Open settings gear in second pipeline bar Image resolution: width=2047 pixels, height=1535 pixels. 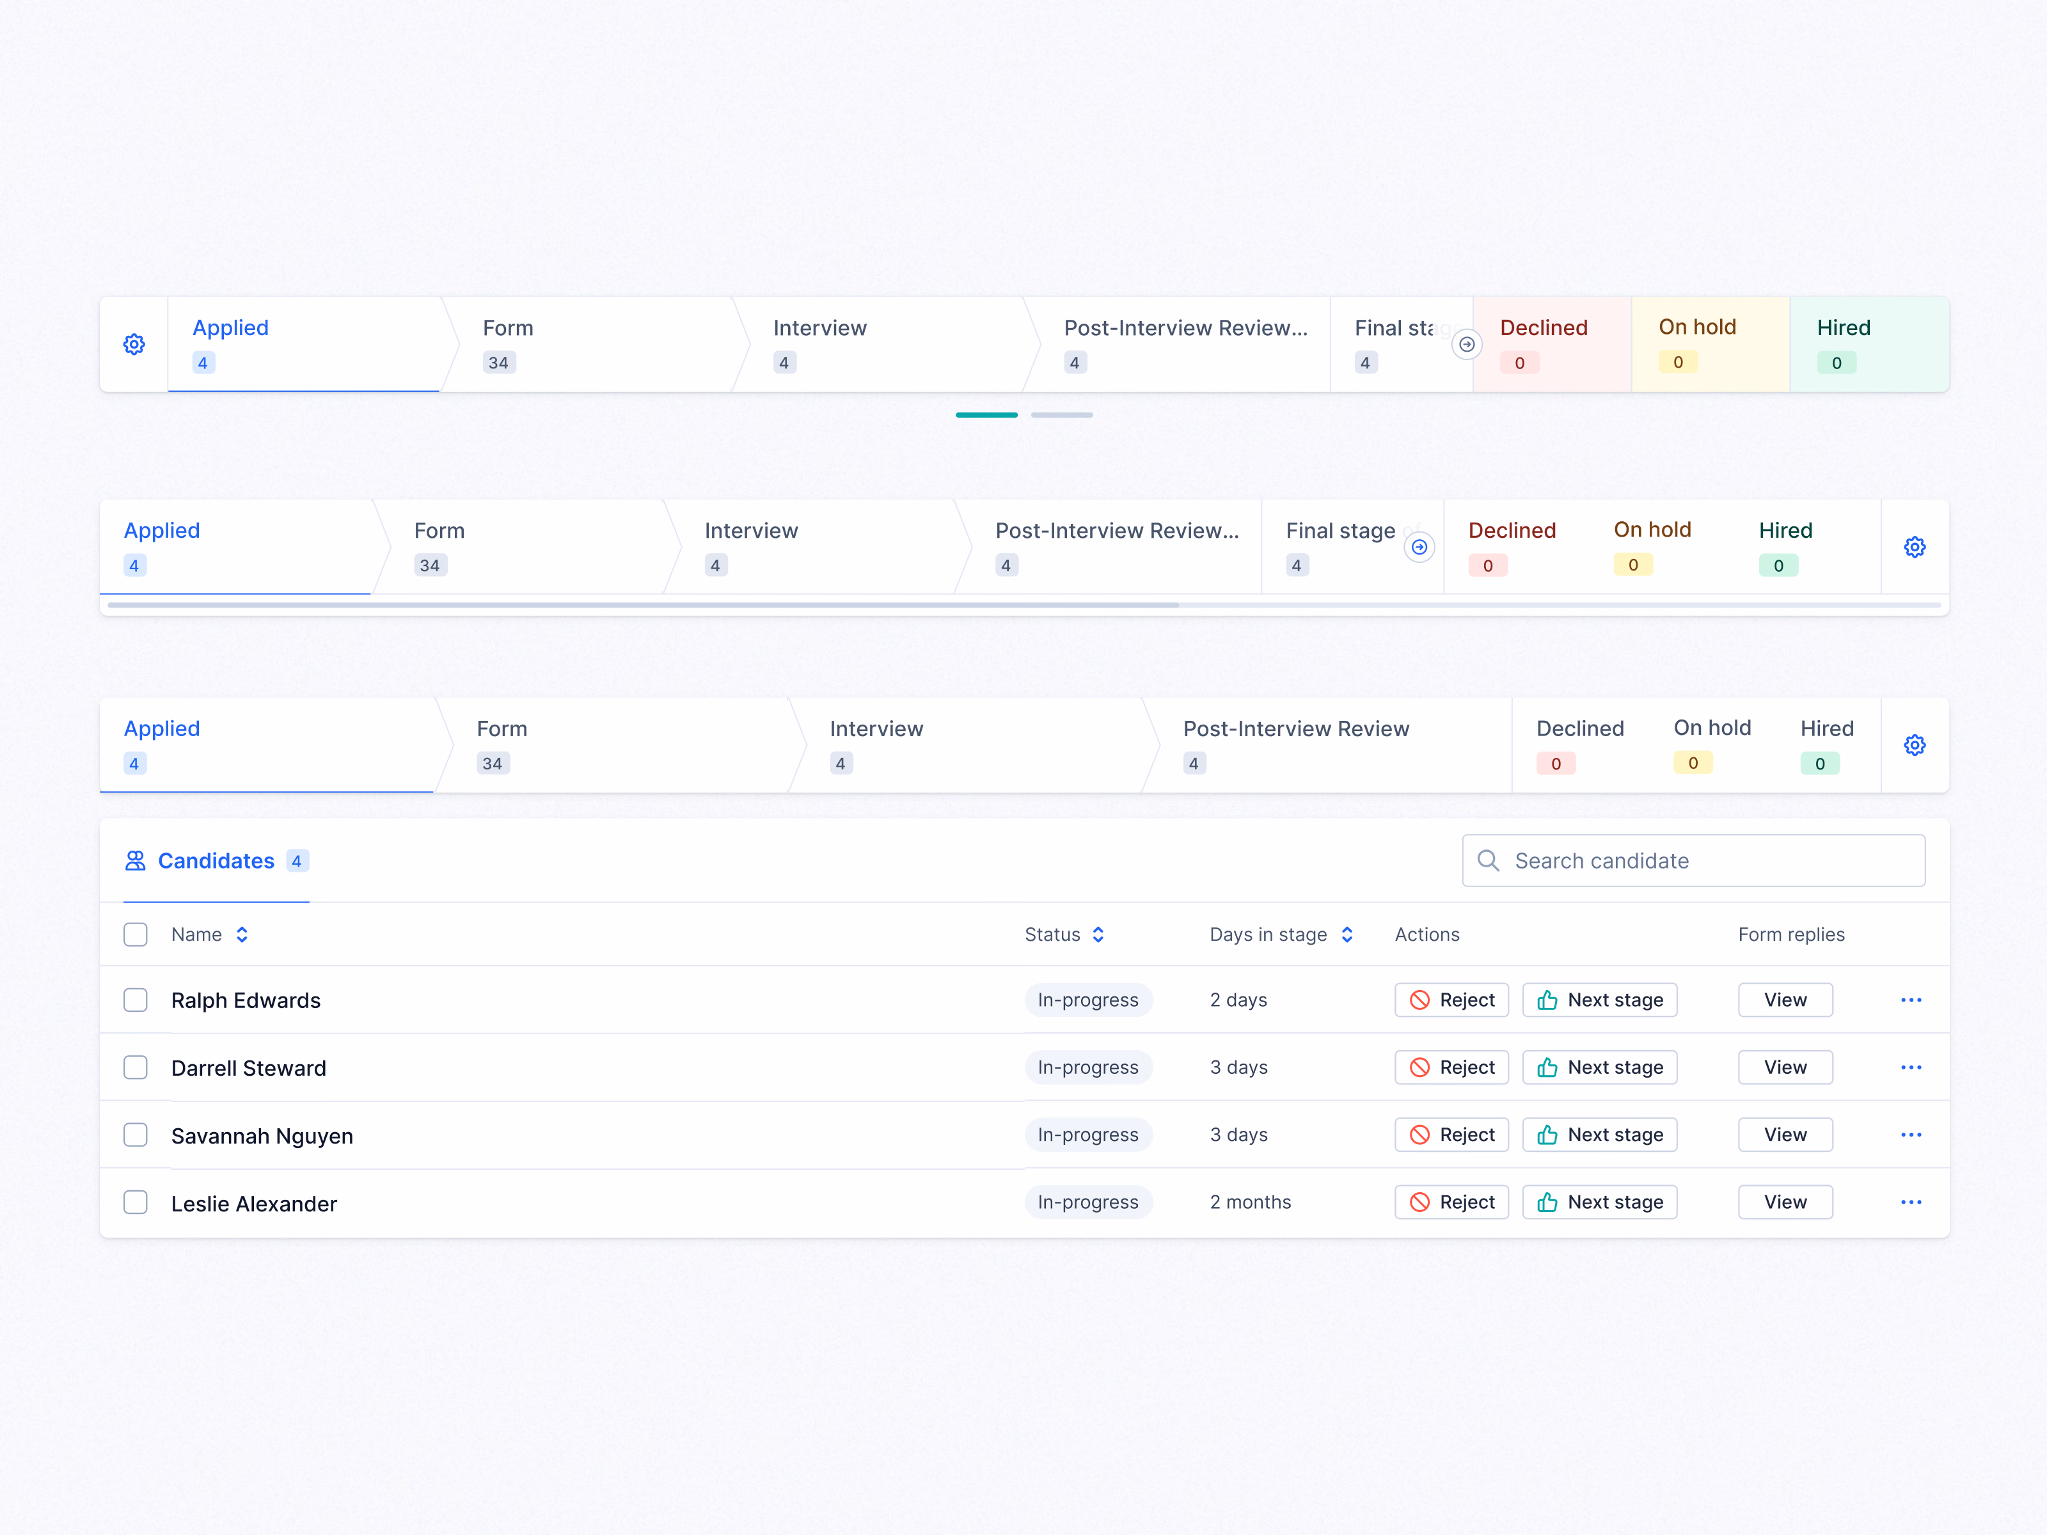1915,547
